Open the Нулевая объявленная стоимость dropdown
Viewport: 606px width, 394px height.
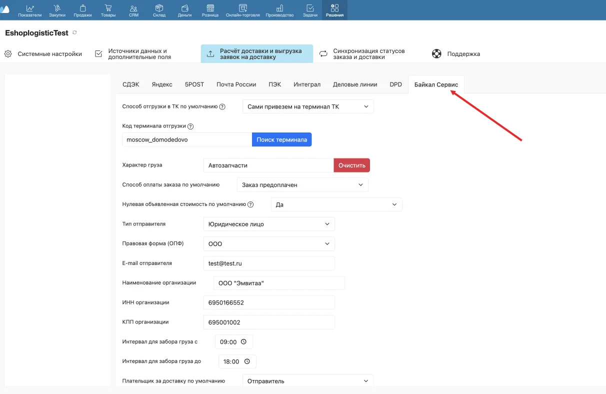(336, 204)
